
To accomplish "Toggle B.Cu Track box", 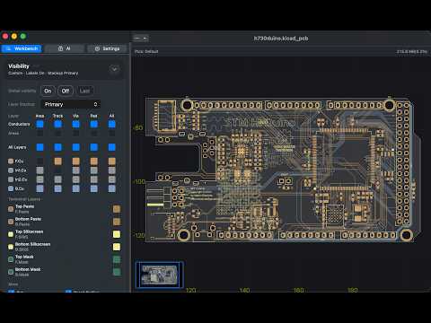I will (58, 188).
